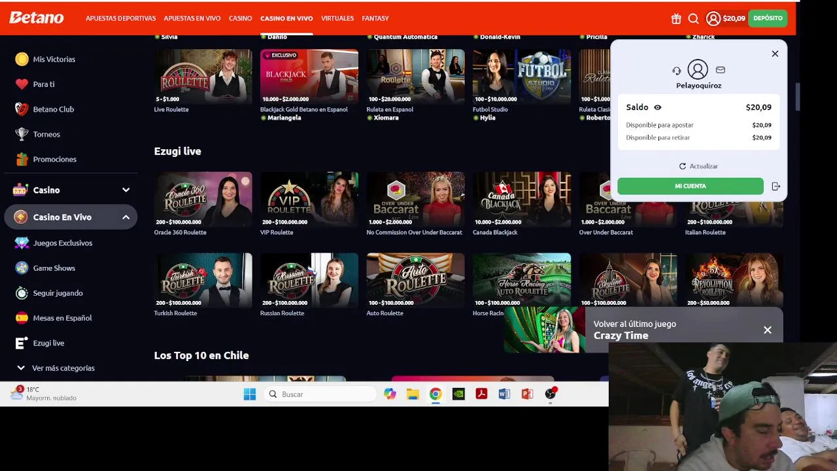This screenshot has width=837, height=471.
Task: Open Blackjack Gold Betano en Espanol thumbnail
Action: 309,77
